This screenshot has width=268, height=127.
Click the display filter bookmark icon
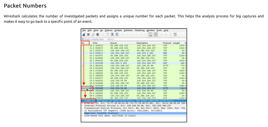83,39
